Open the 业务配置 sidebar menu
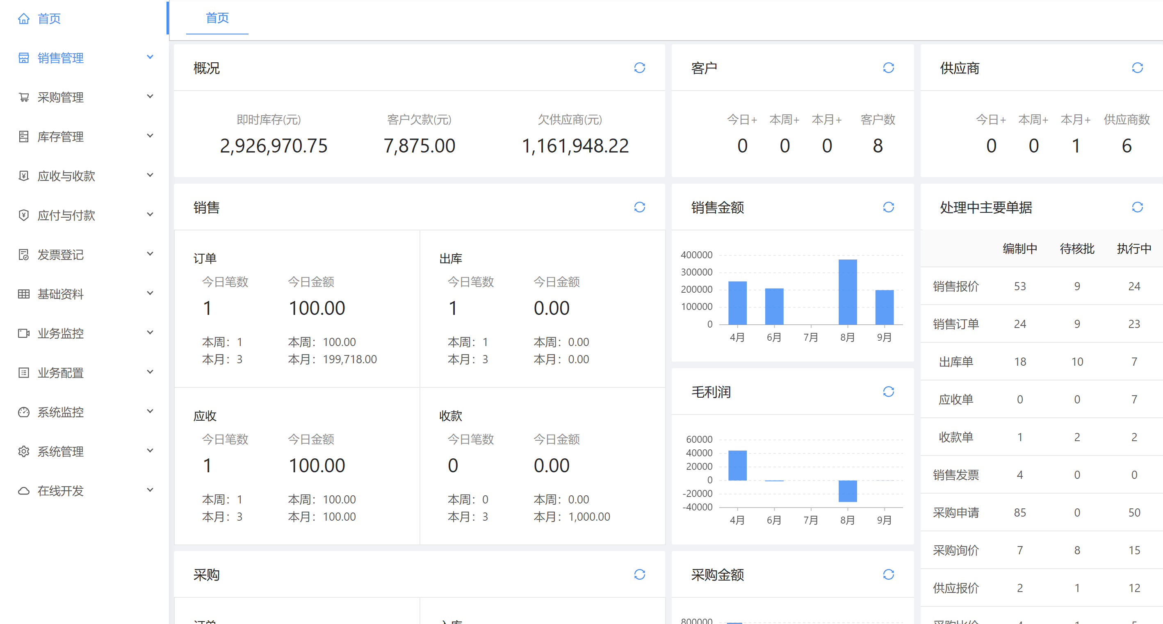 point(84,373)
